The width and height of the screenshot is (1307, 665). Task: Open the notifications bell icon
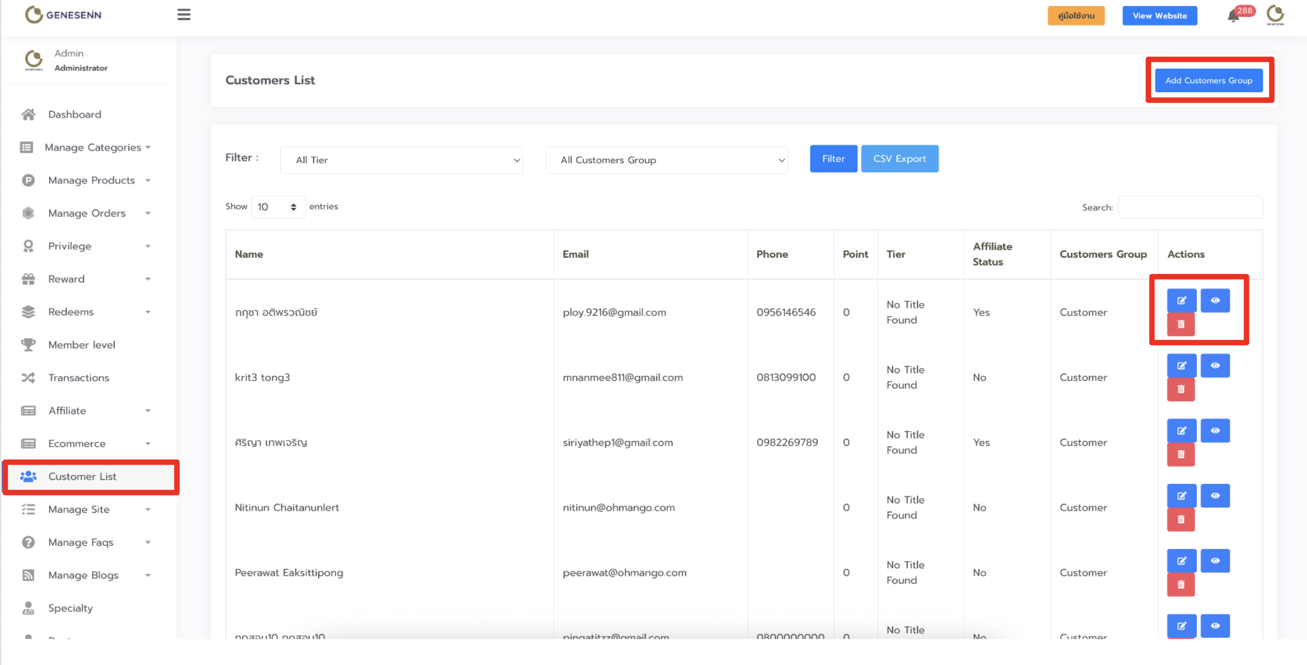(1233, 16)
